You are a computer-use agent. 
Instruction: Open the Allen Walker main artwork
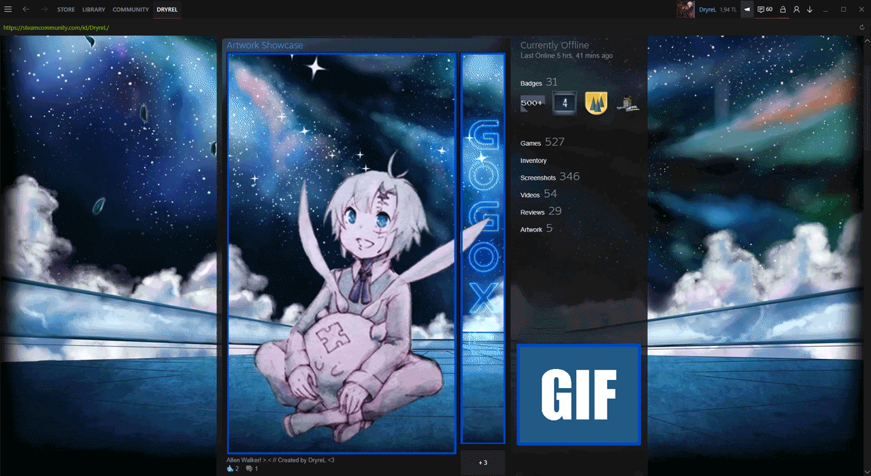coord(342,253)
